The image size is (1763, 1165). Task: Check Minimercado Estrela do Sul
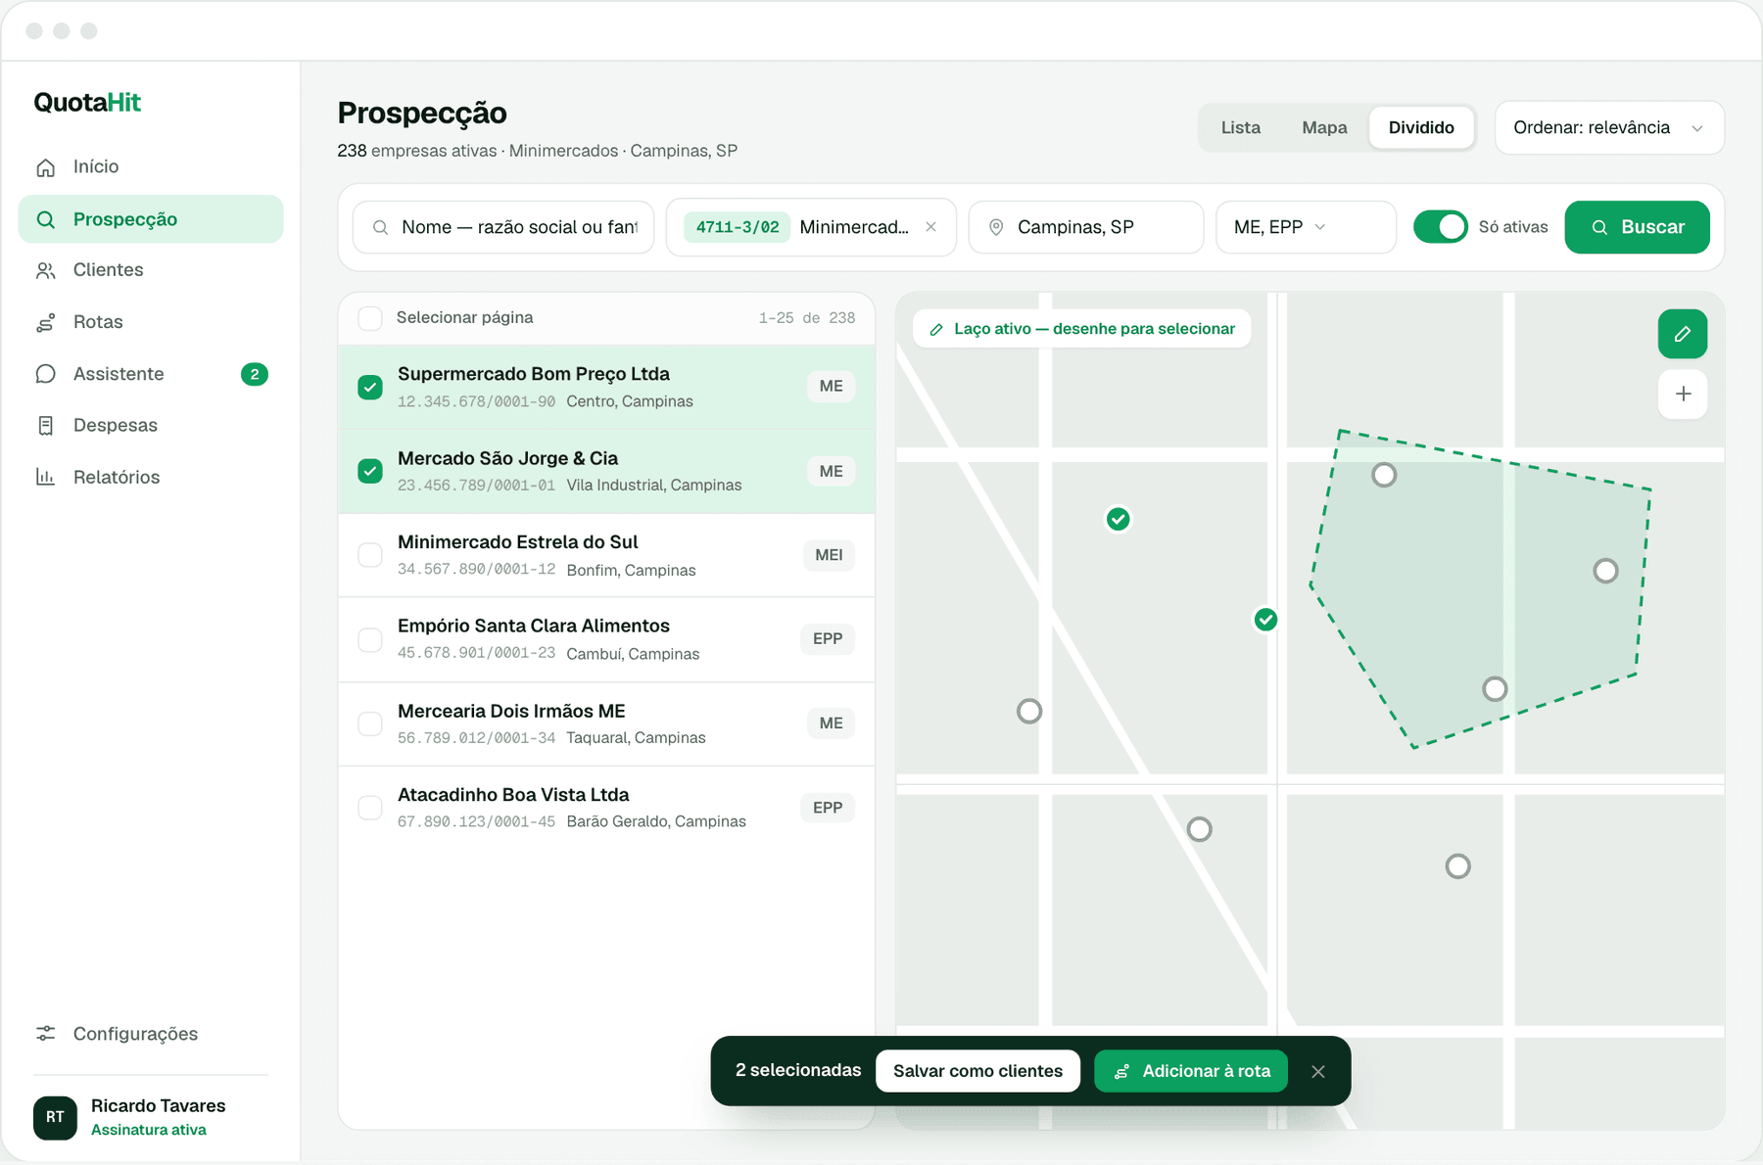coord(370,555)
